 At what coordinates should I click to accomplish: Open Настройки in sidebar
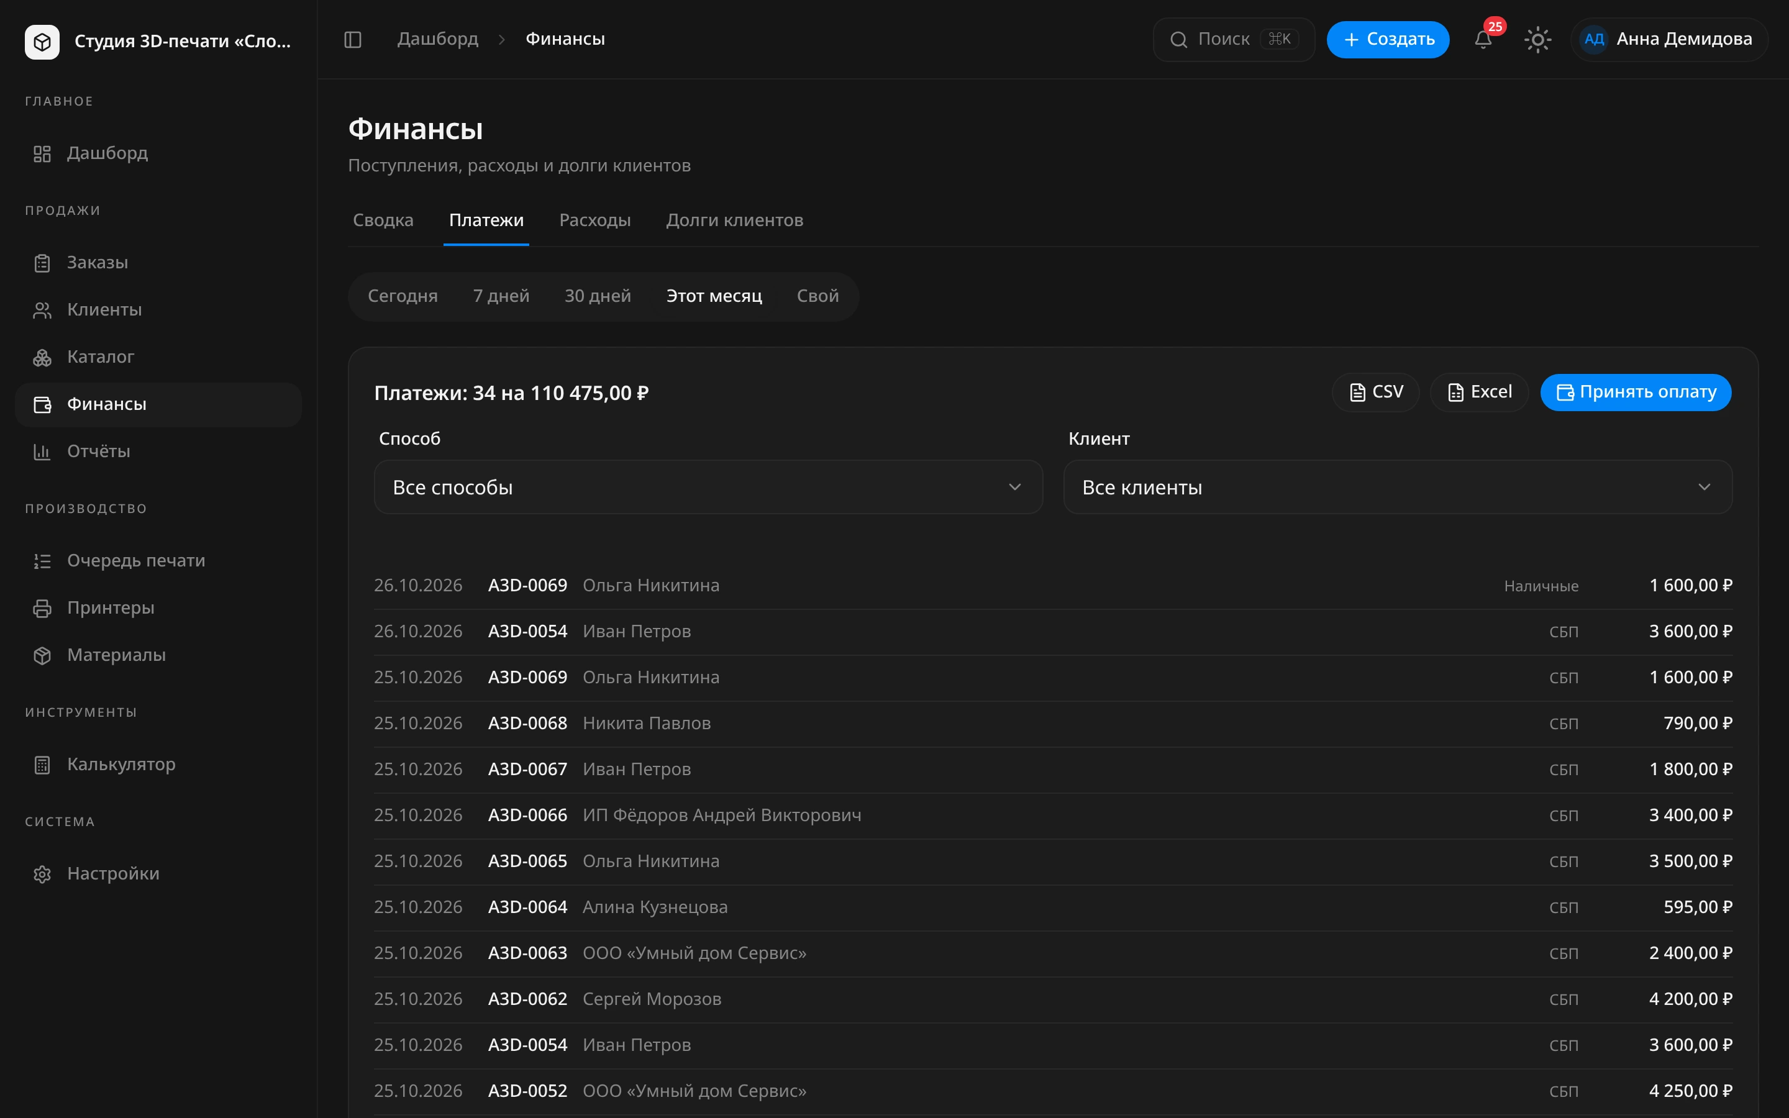coord(158,874)
